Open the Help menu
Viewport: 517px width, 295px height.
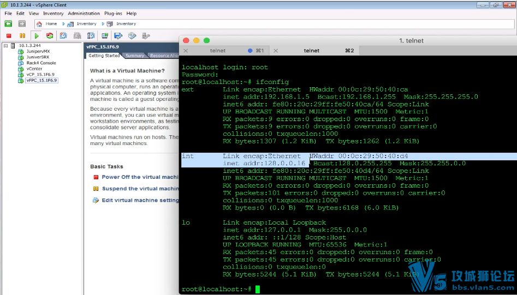131,14
